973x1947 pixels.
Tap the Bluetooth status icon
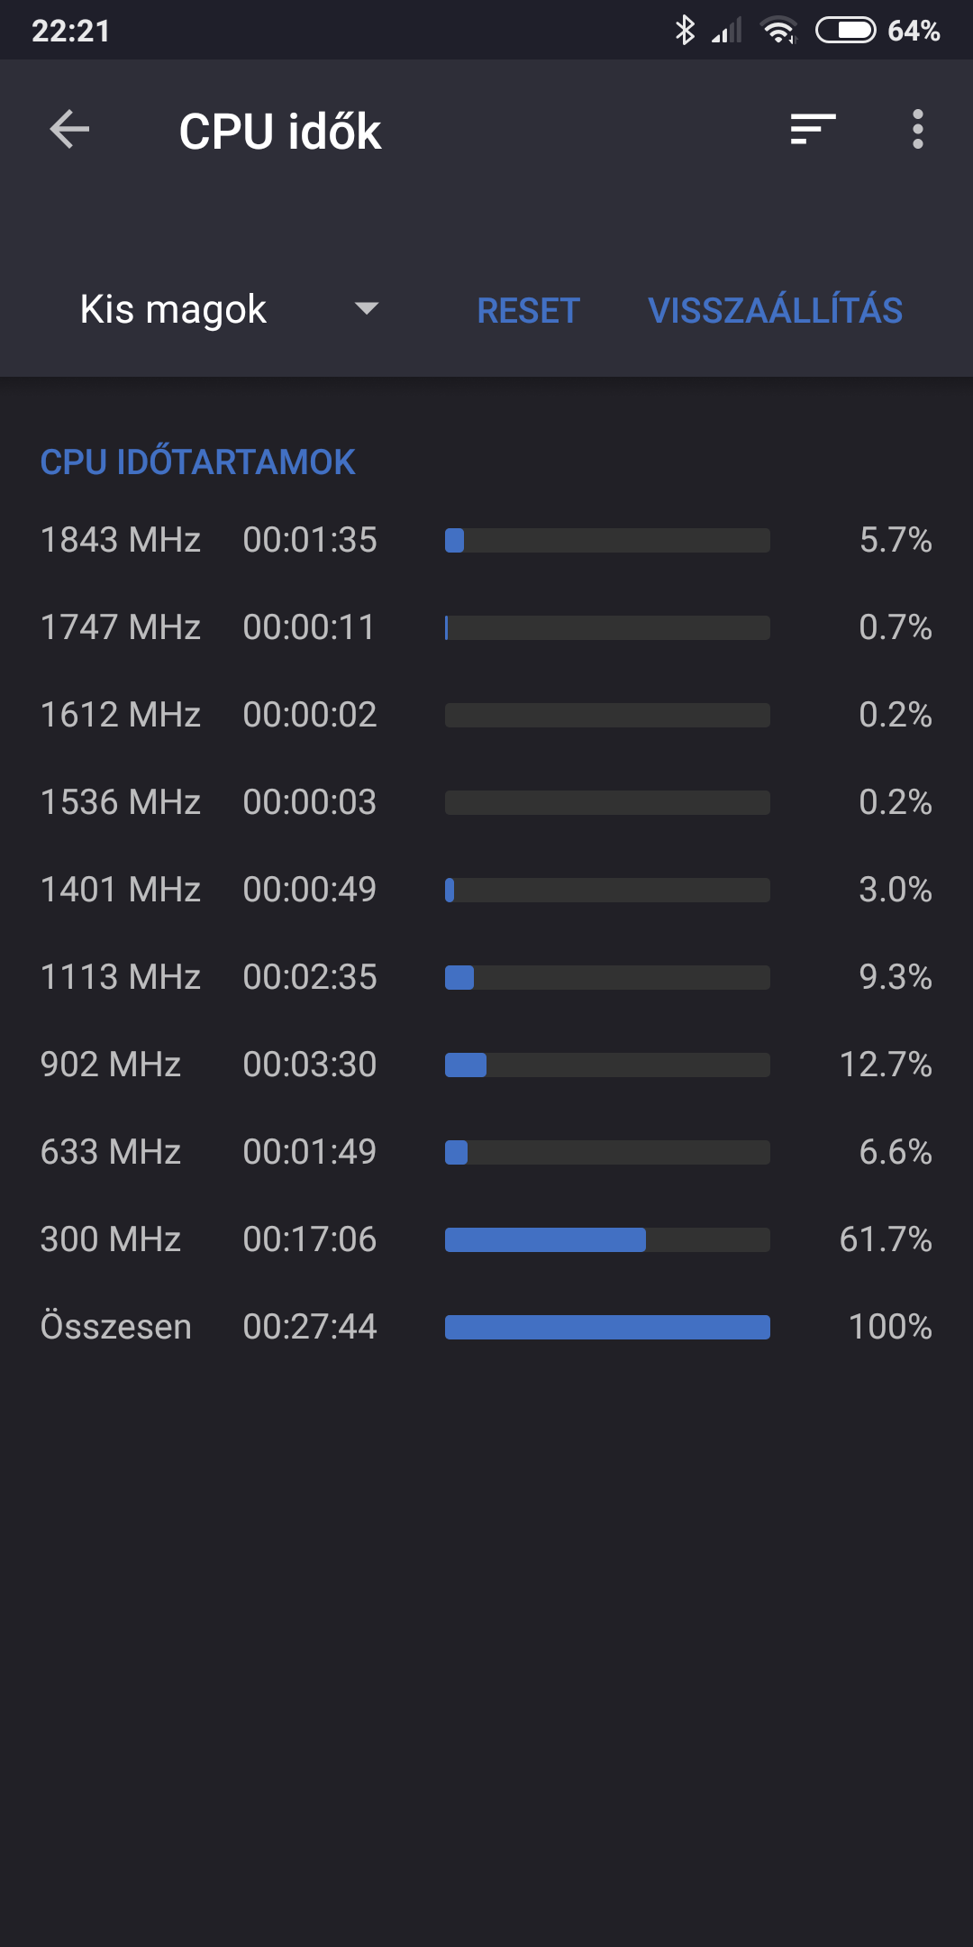(685, 30)
